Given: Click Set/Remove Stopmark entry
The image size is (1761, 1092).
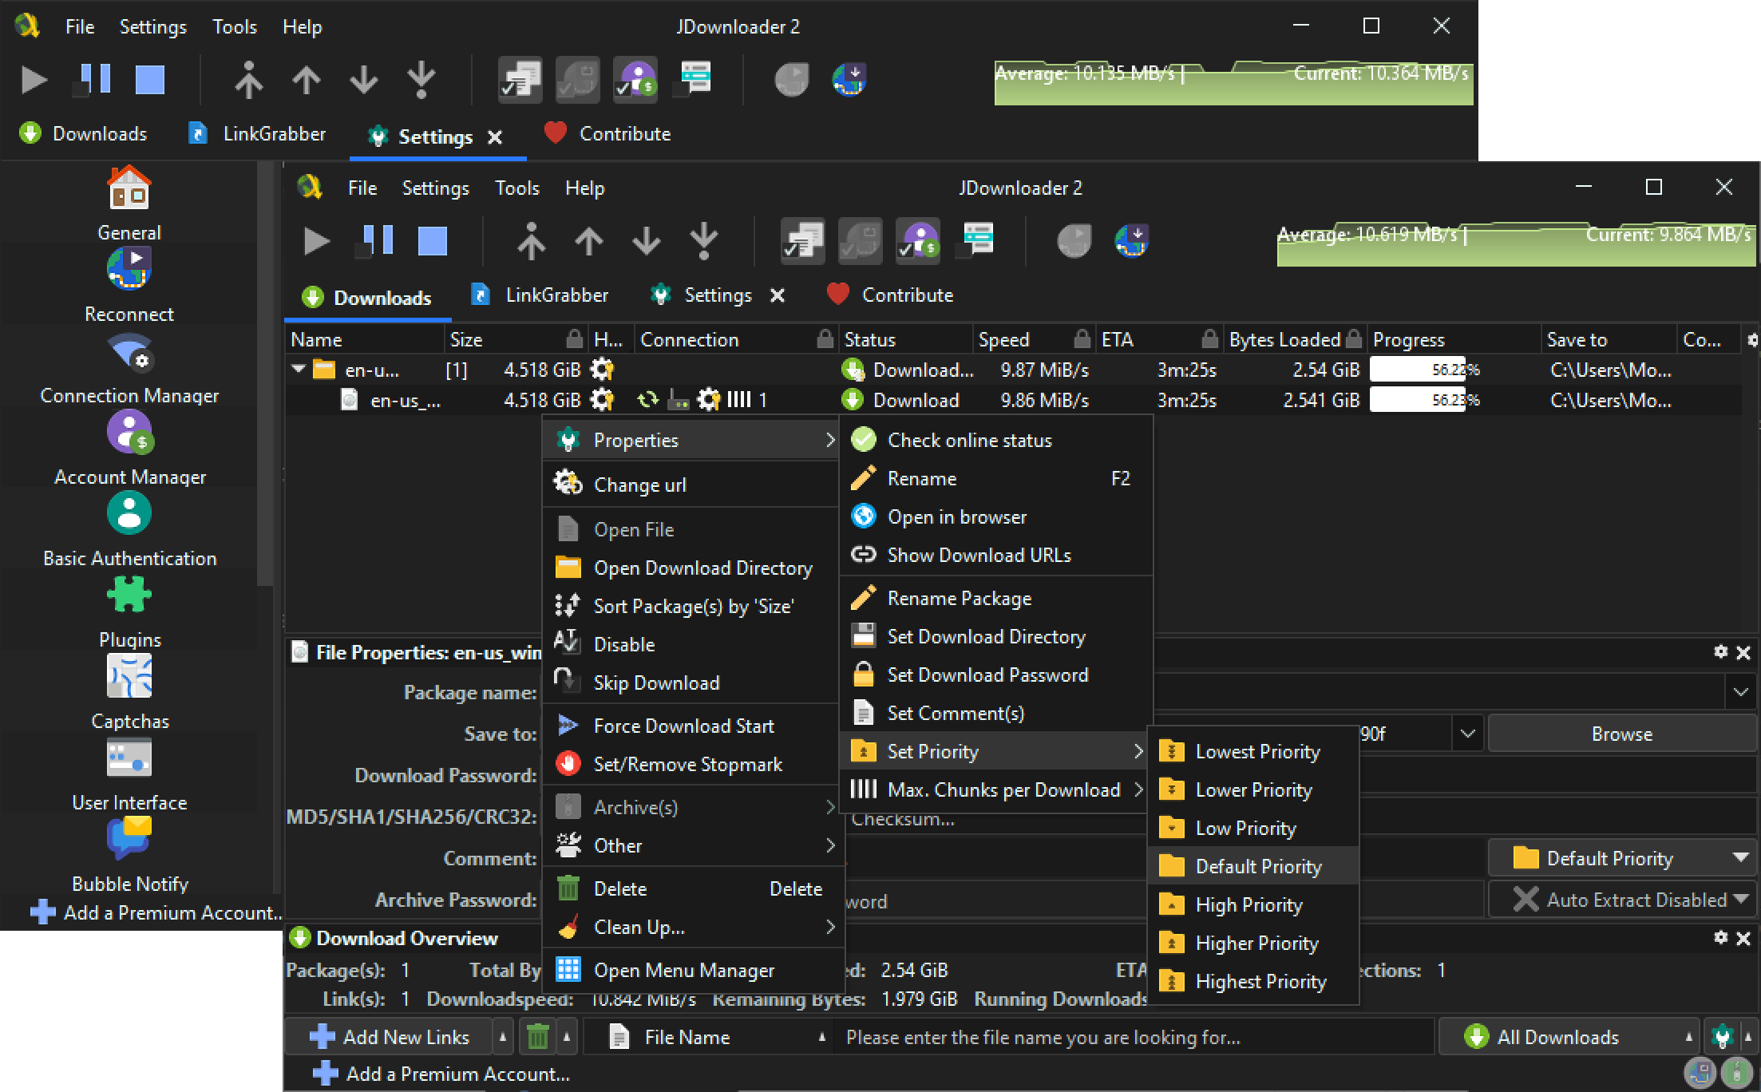Looking at the screenshot, I should click(691, 764).
